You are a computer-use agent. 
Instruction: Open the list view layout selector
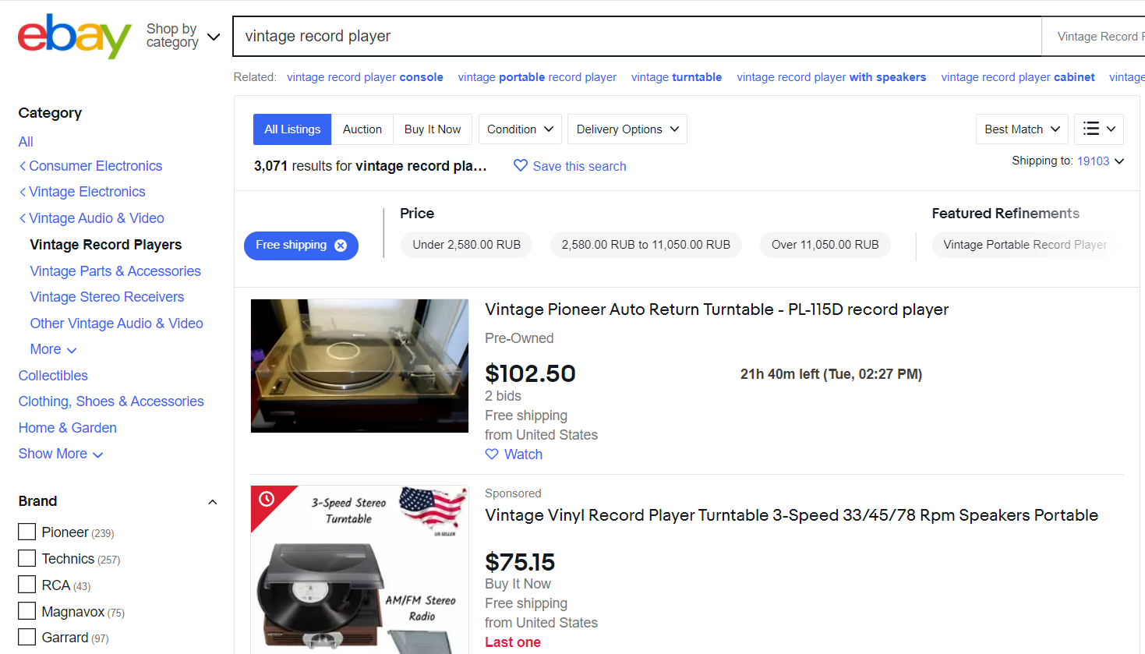(x=1098, y=129)
